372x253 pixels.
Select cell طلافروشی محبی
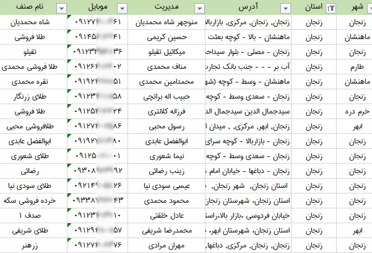pos(33,126)
